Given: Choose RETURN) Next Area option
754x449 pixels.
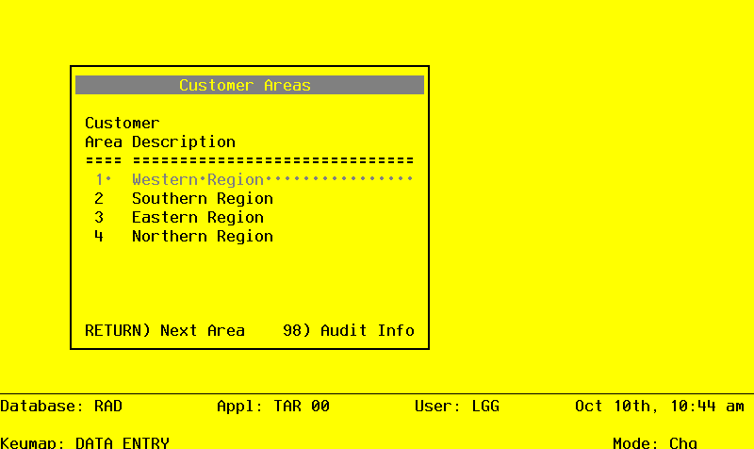Looking at the screenshot, I should [165, 330].
